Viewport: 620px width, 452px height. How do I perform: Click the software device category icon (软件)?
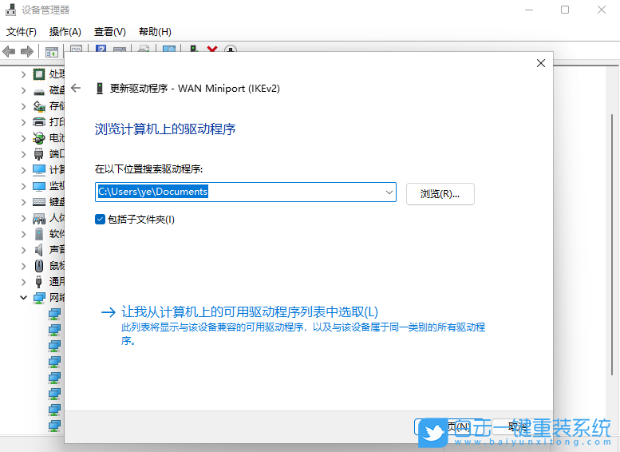coord(39,234)
